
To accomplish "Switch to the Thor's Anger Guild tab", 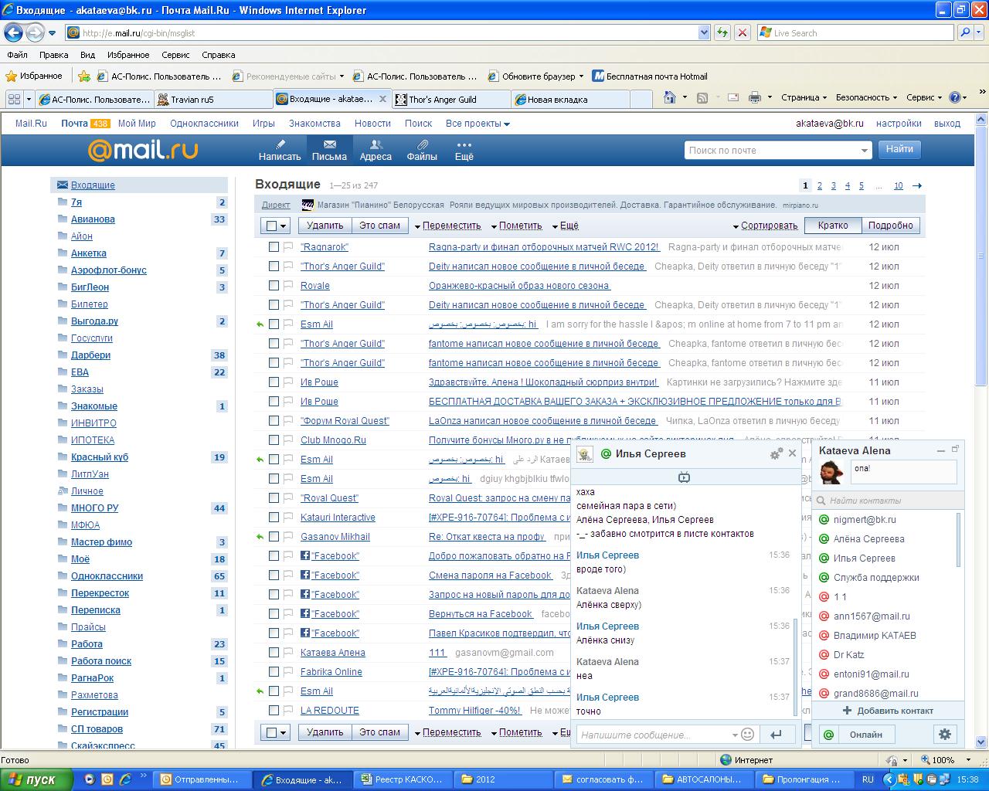I will [x=450, y=99].
